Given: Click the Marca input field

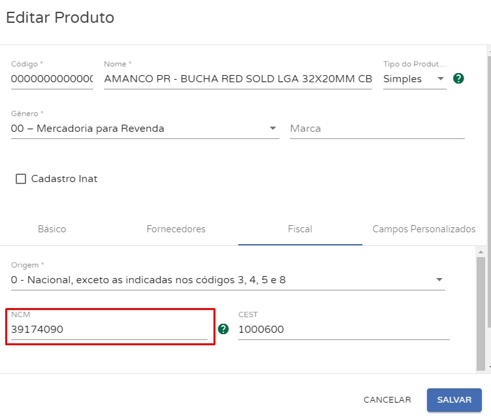Looking at the screenshot, I should pyautogui.click(x=377, y=129).
